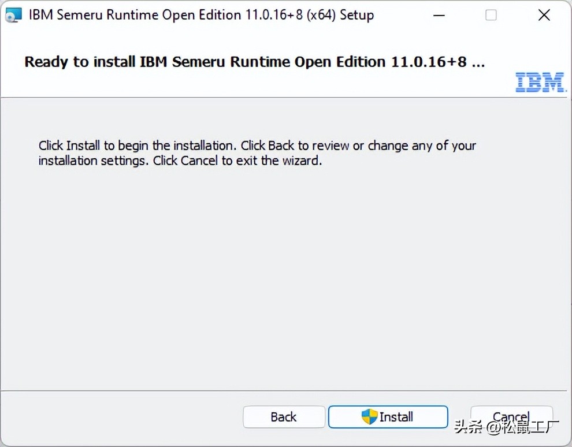Click the IBM branding image on the right

[x=541, y=83]
